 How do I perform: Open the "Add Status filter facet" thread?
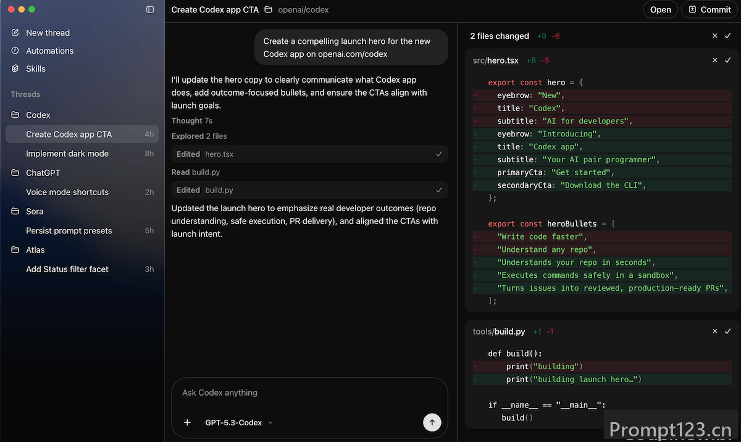tap(82, 269)
